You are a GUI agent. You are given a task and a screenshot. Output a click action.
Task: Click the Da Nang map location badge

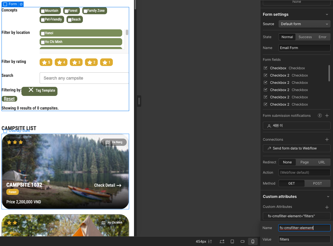(x=114, y=142)
